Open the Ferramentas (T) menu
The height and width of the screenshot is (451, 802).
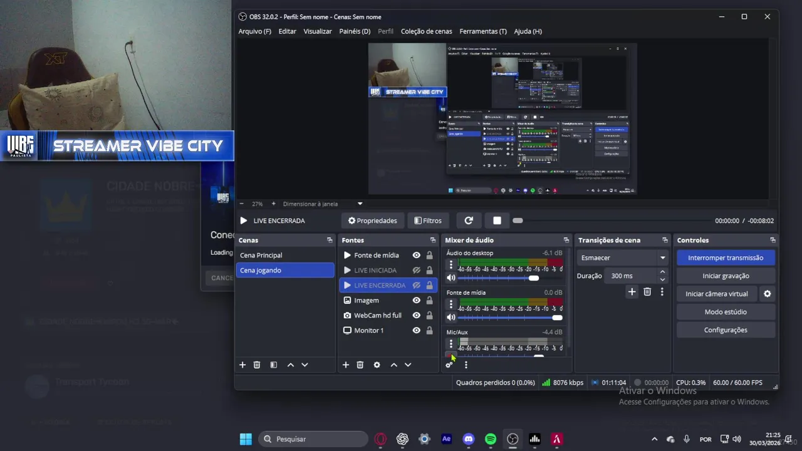click(x=483, y=31)
